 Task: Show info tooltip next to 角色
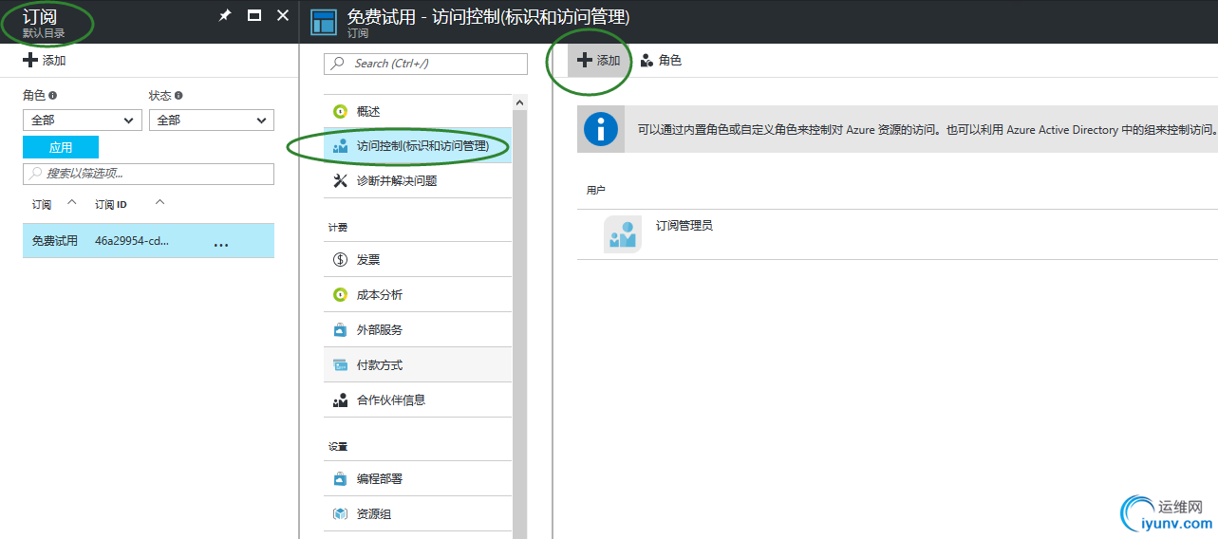pyautogui.click(x=53, y=96)
